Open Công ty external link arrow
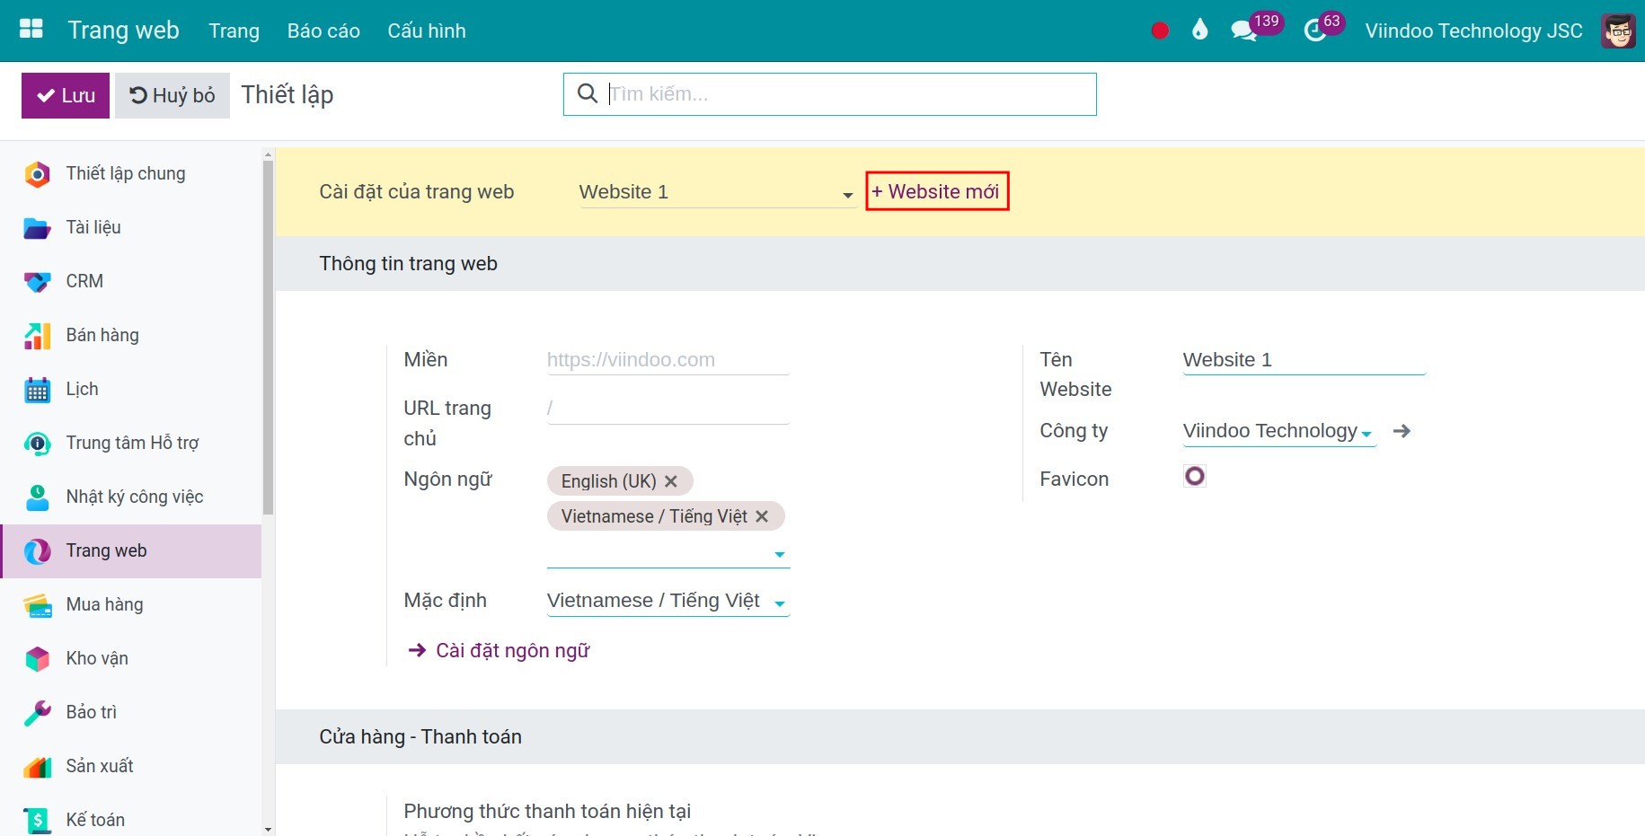 click(1402, 431)
